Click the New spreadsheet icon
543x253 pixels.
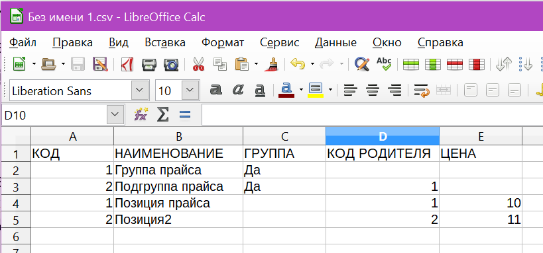tap(19, 64)
